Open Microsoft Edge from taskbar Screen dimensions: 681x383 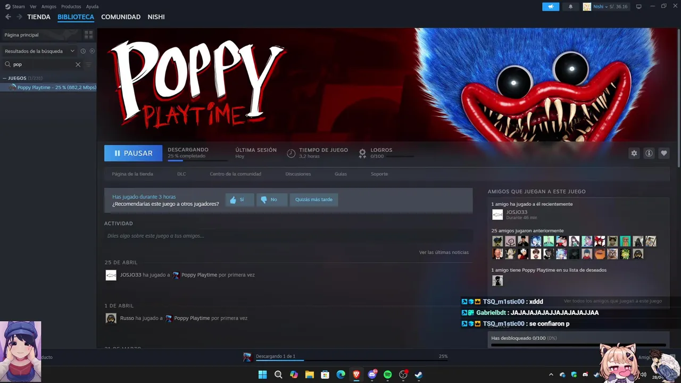point(340,374)
